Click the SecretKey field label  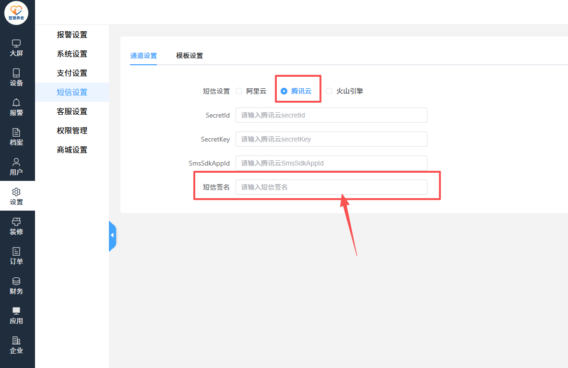[215, 140]
